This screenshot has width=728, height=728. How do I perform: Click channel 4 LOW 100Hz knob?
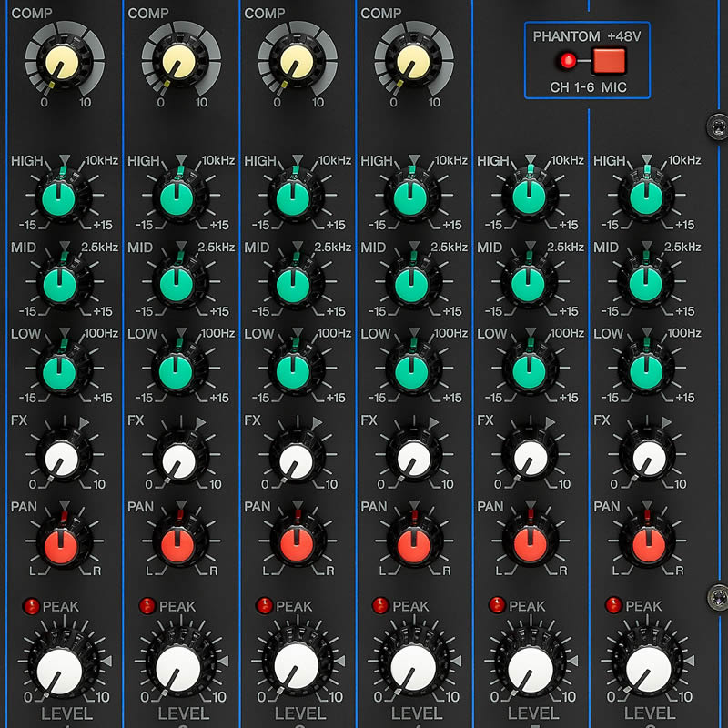[411, 372]
